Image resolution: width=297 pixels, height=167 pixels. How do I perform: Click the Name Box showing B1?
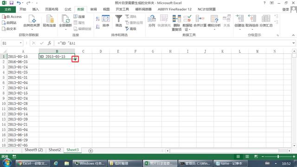pyautogui.click(x=10, y=43)
